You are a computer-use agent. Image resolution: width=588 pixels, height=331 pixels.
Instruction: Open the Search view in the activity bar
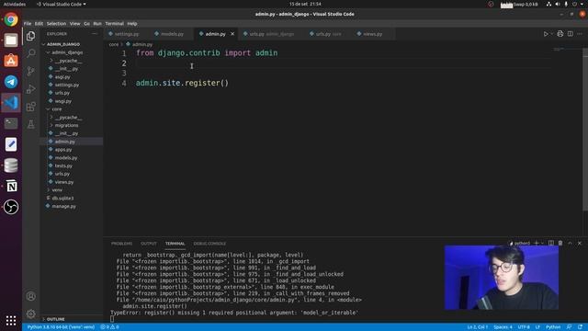pyautogui.click(x=31, y=53)
